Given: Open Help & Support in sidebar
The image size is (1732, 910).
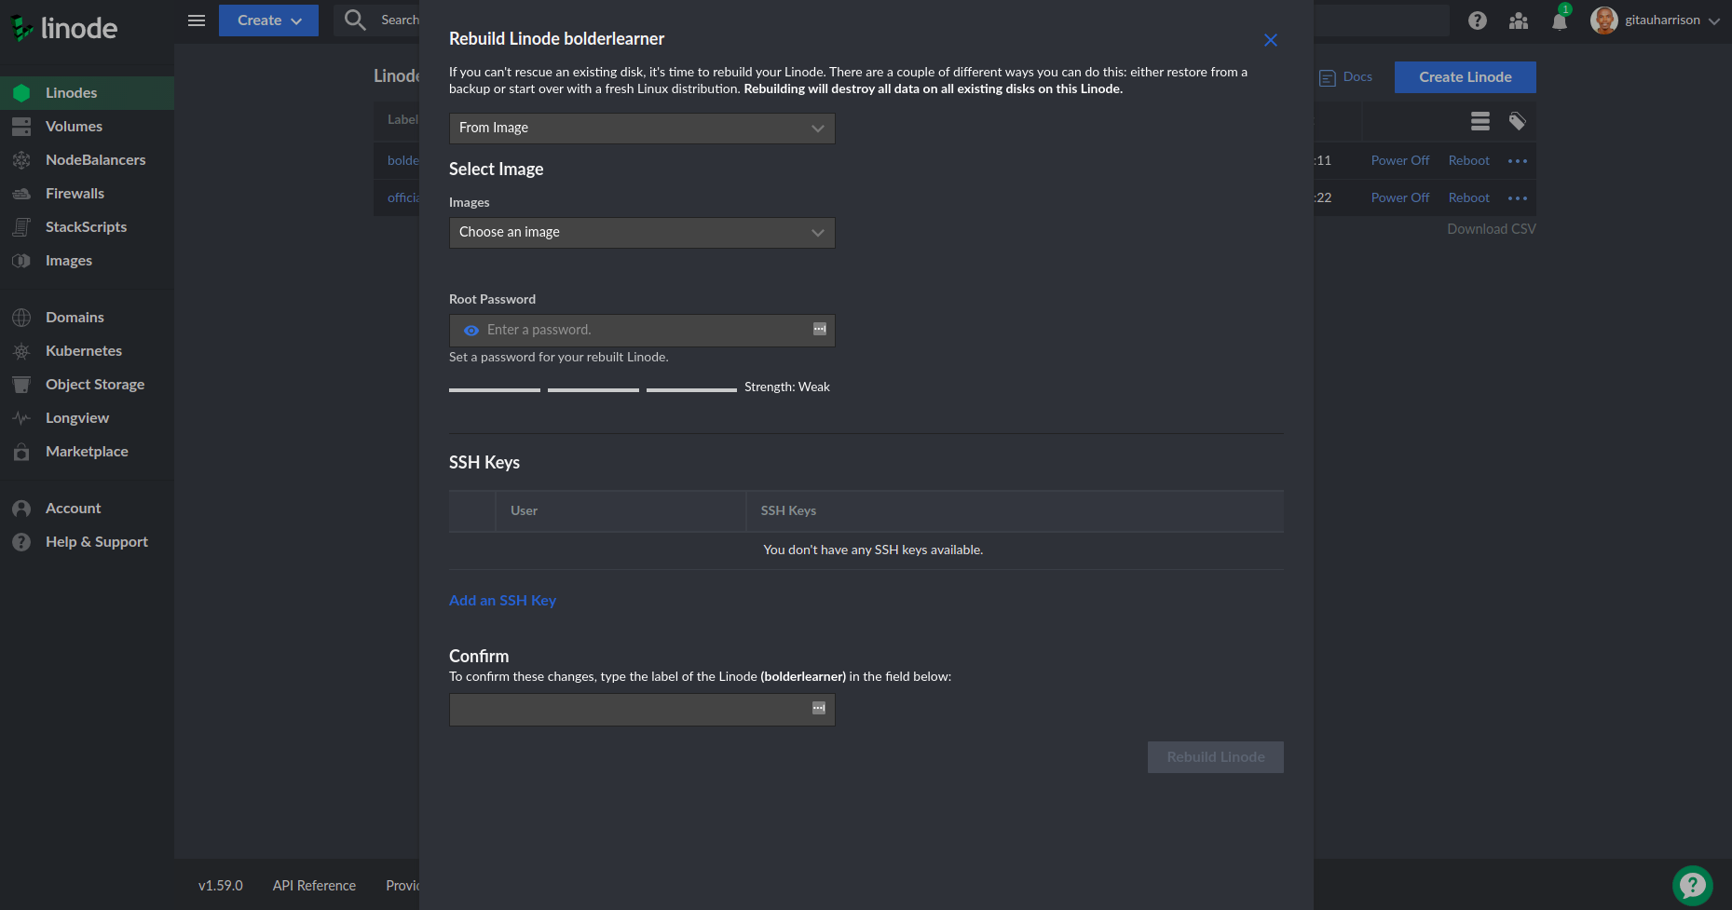Looking at the screenshot, I should coord(87,542).
